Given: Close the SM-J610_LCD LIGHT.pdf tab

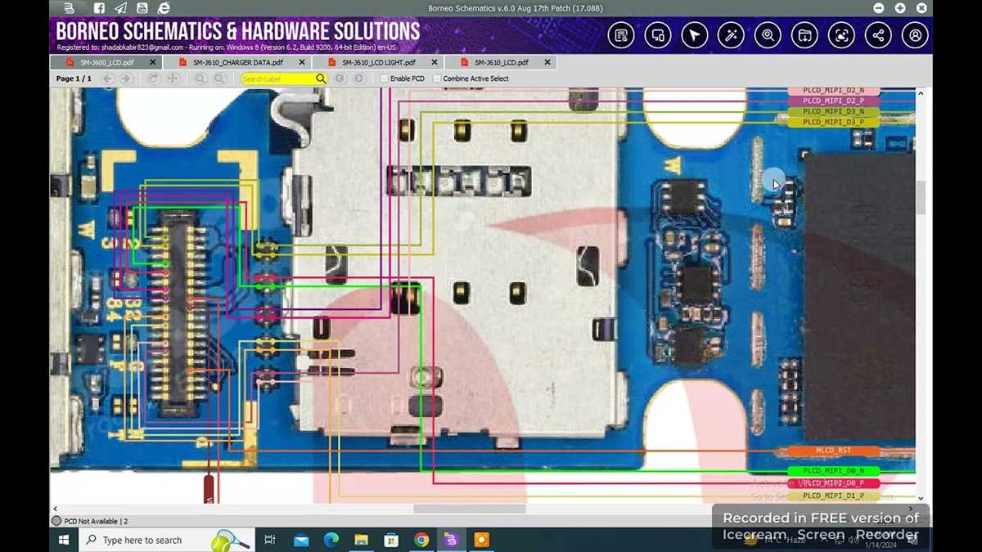Looking at the screenshot, I should pyautogui.click(x=435, y=62).
